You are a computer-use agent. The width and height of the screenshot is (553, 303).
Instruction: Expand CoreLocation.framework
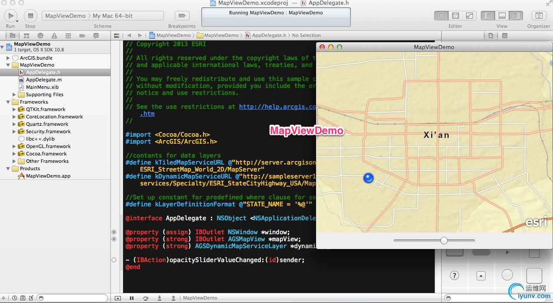14,117
